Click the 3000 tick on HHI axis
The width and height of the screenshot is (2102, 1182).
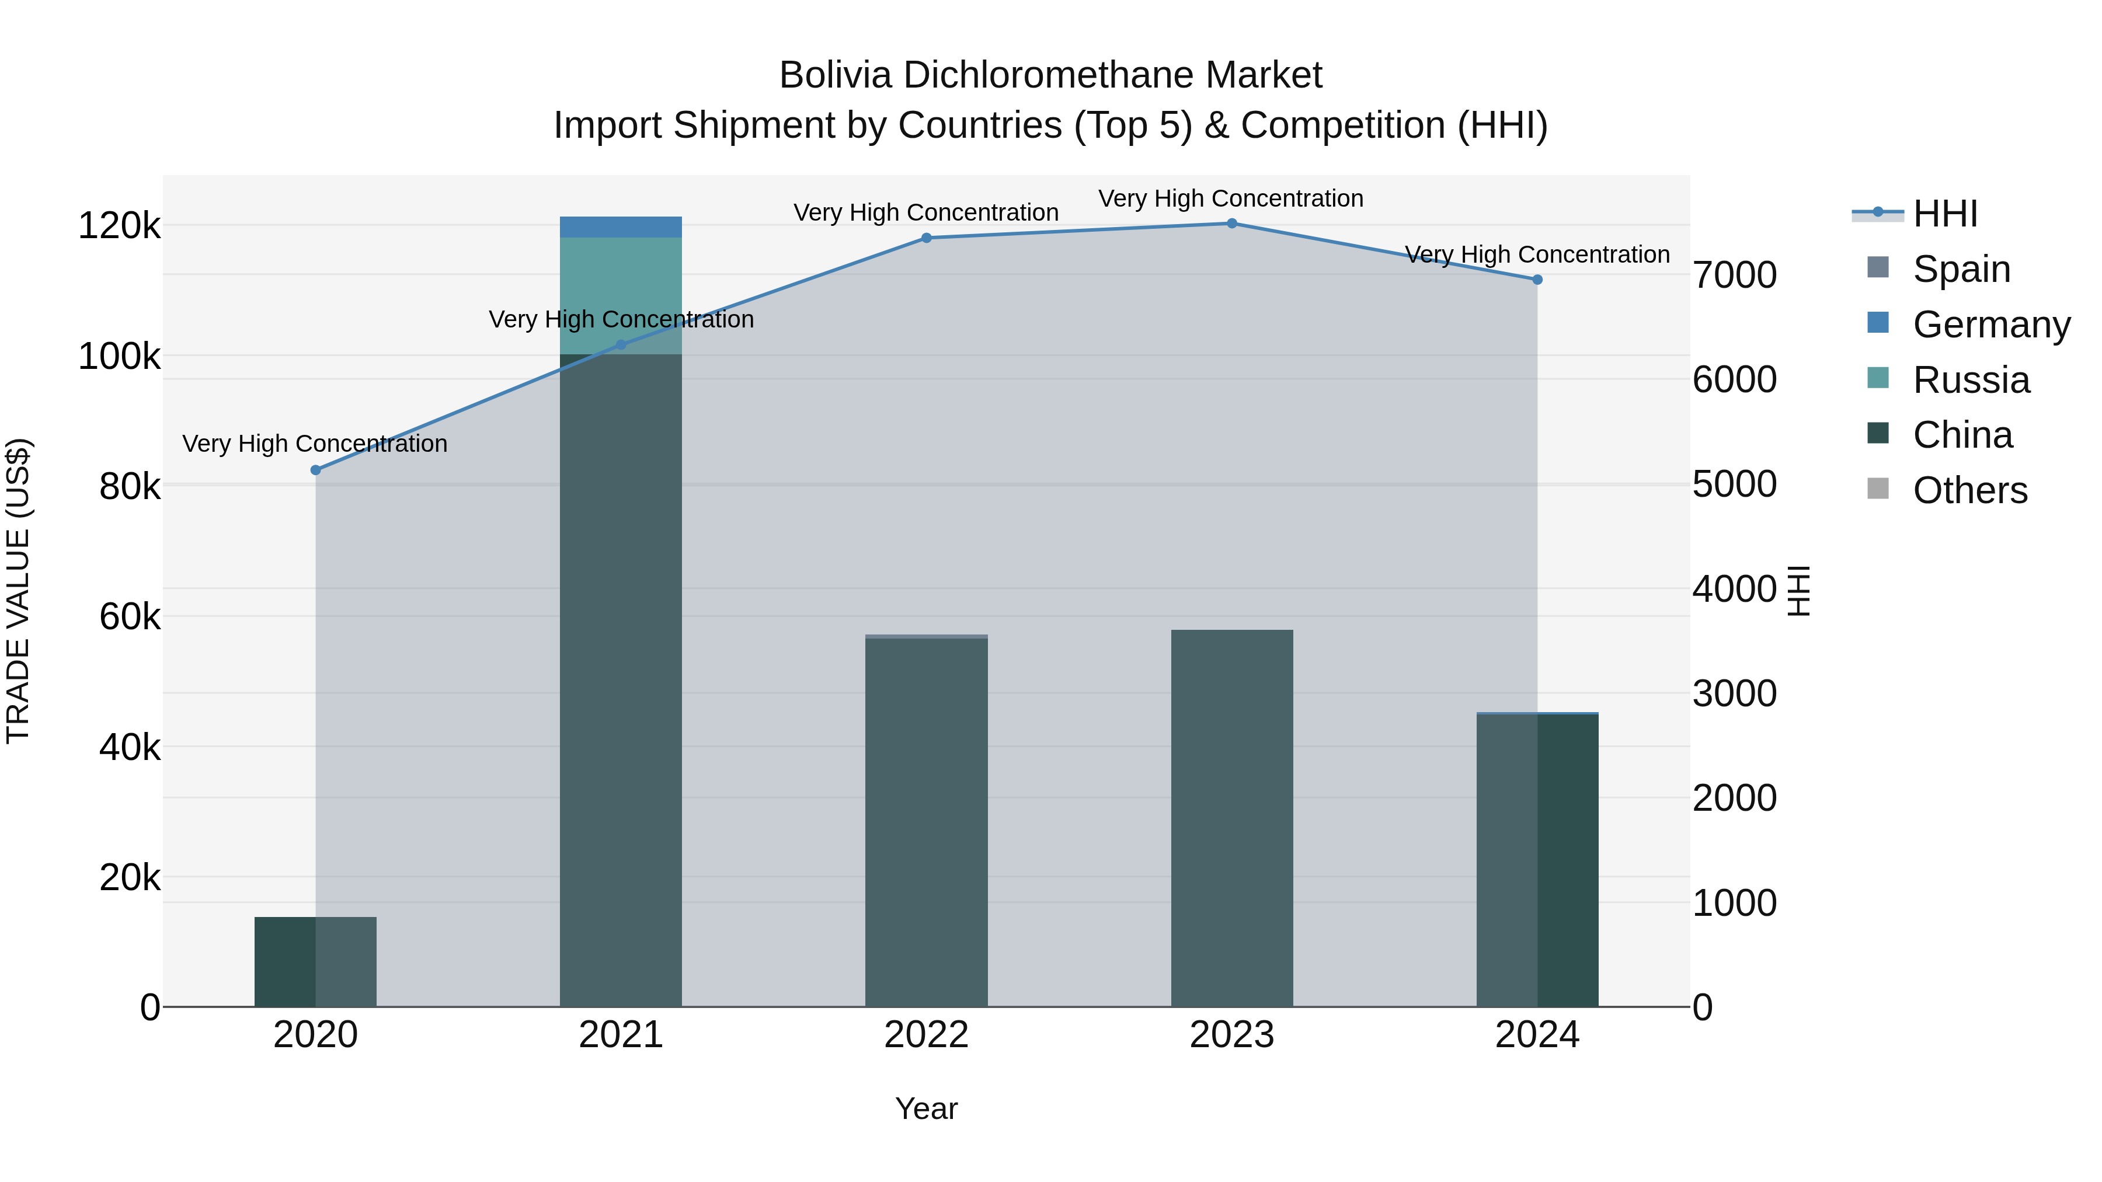[1735, 693]
